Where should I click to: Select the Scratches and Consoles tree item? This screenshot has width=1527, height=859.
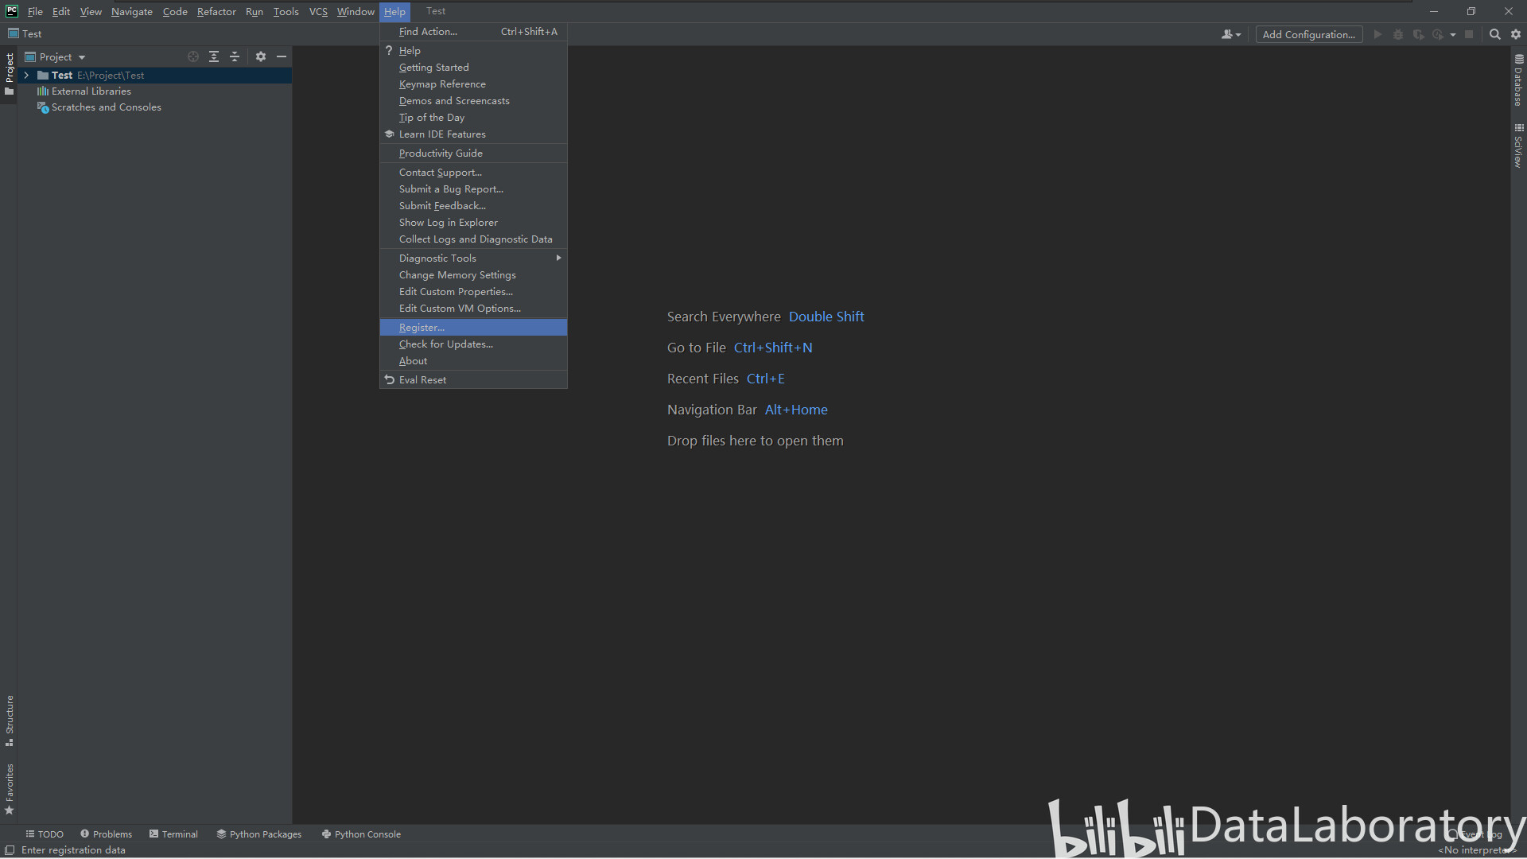point(106,107)
